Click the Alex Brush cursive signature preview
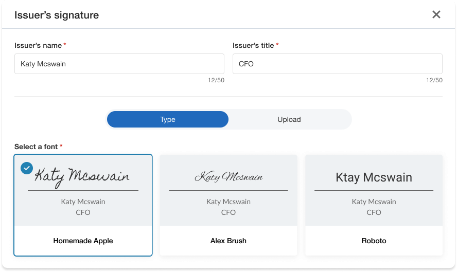457x272 pixels. tap(228, 177)
